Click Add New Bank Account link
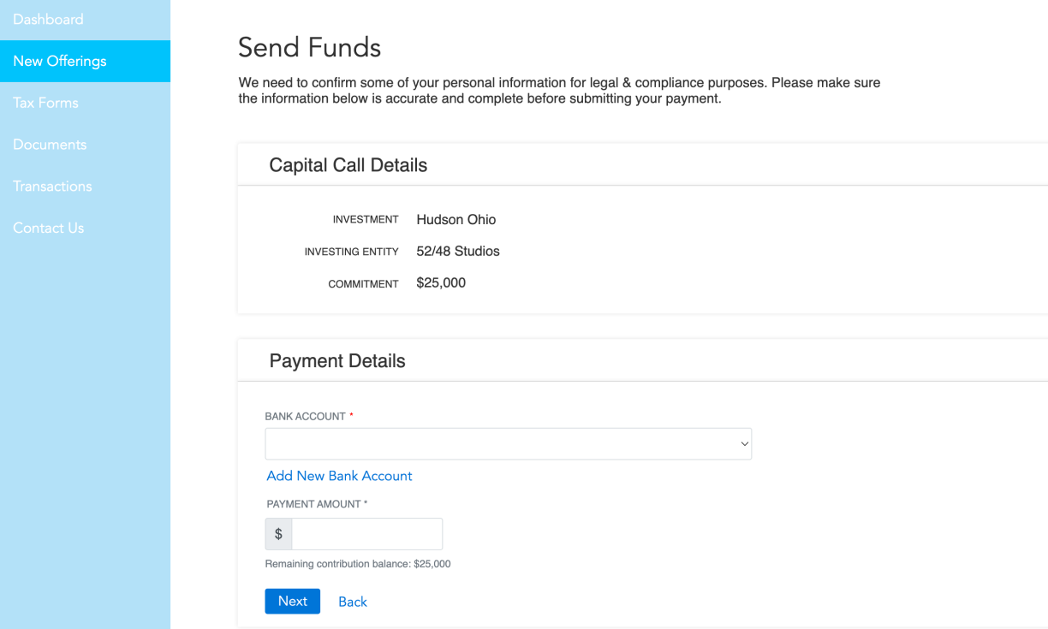This screenshot has height=629, width=1048. point(339,476)
